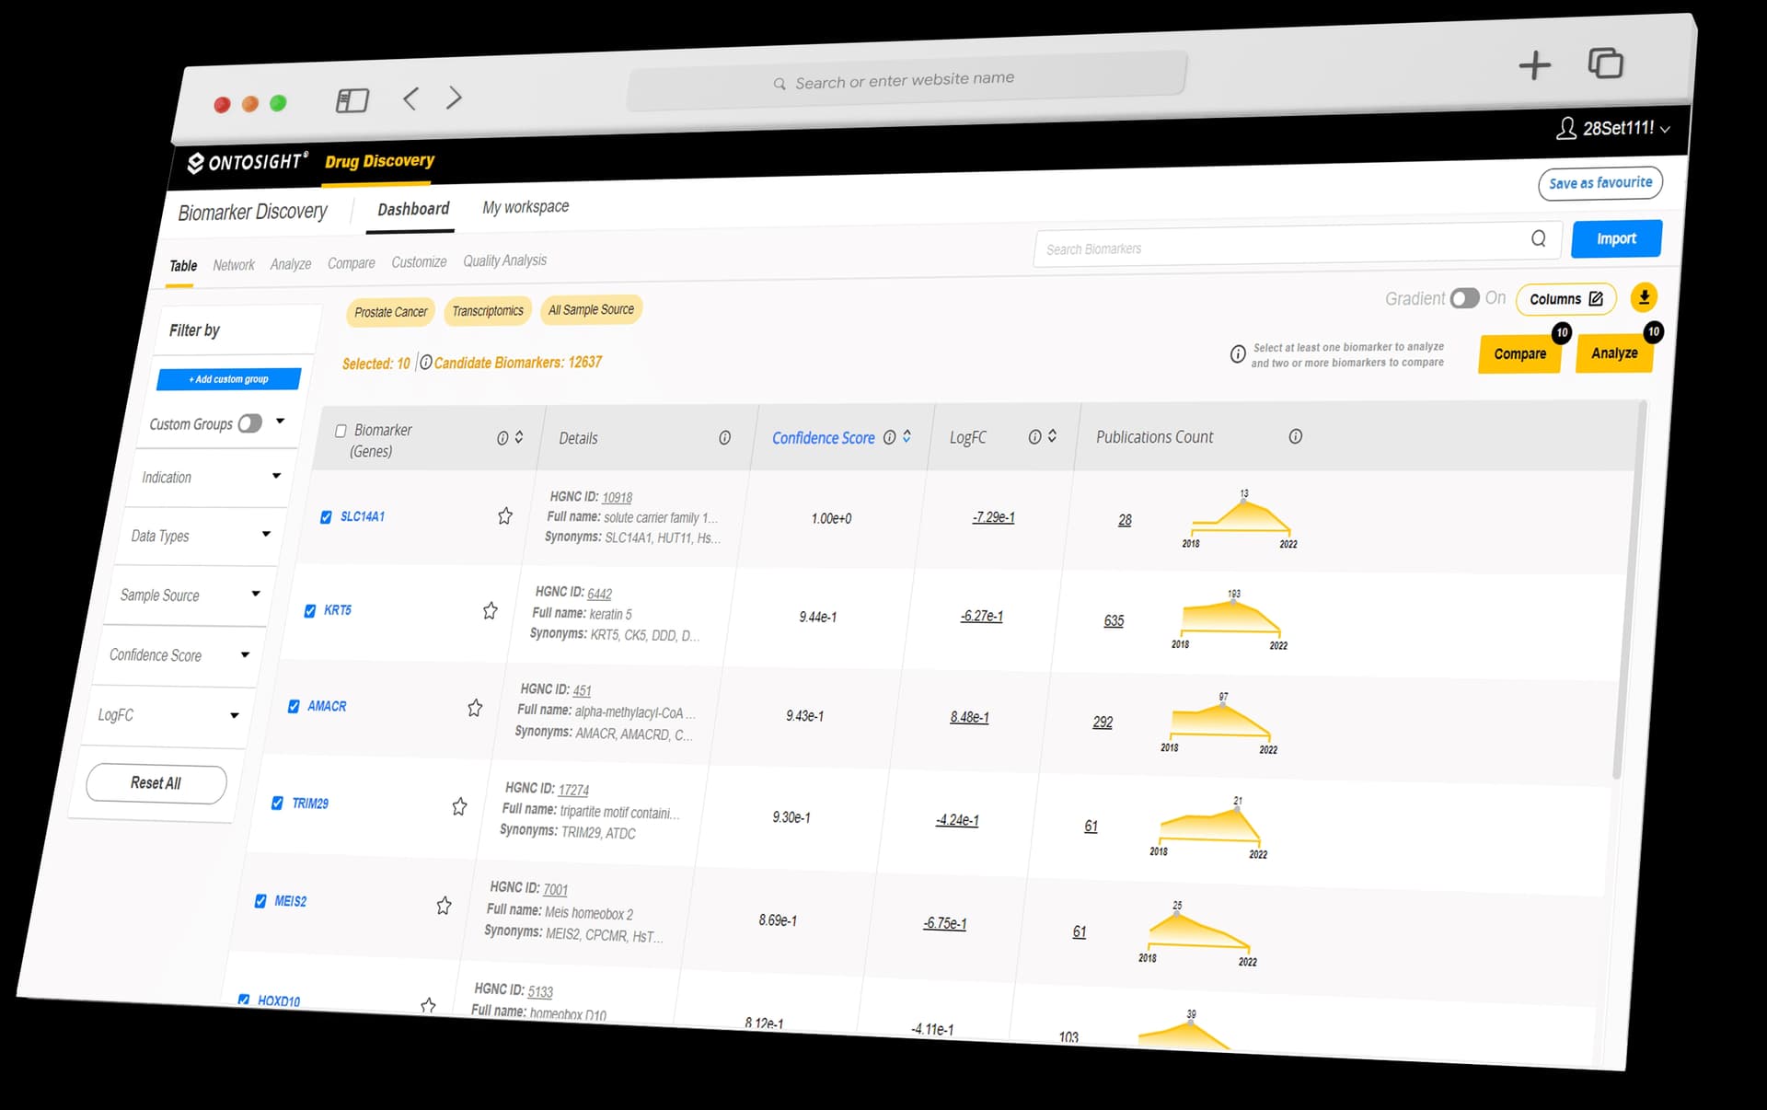Image resolution: width=1767 pixels, height=1110 pixels.
Task: Click the yellow download icon button
Action: pos(1644,297)
